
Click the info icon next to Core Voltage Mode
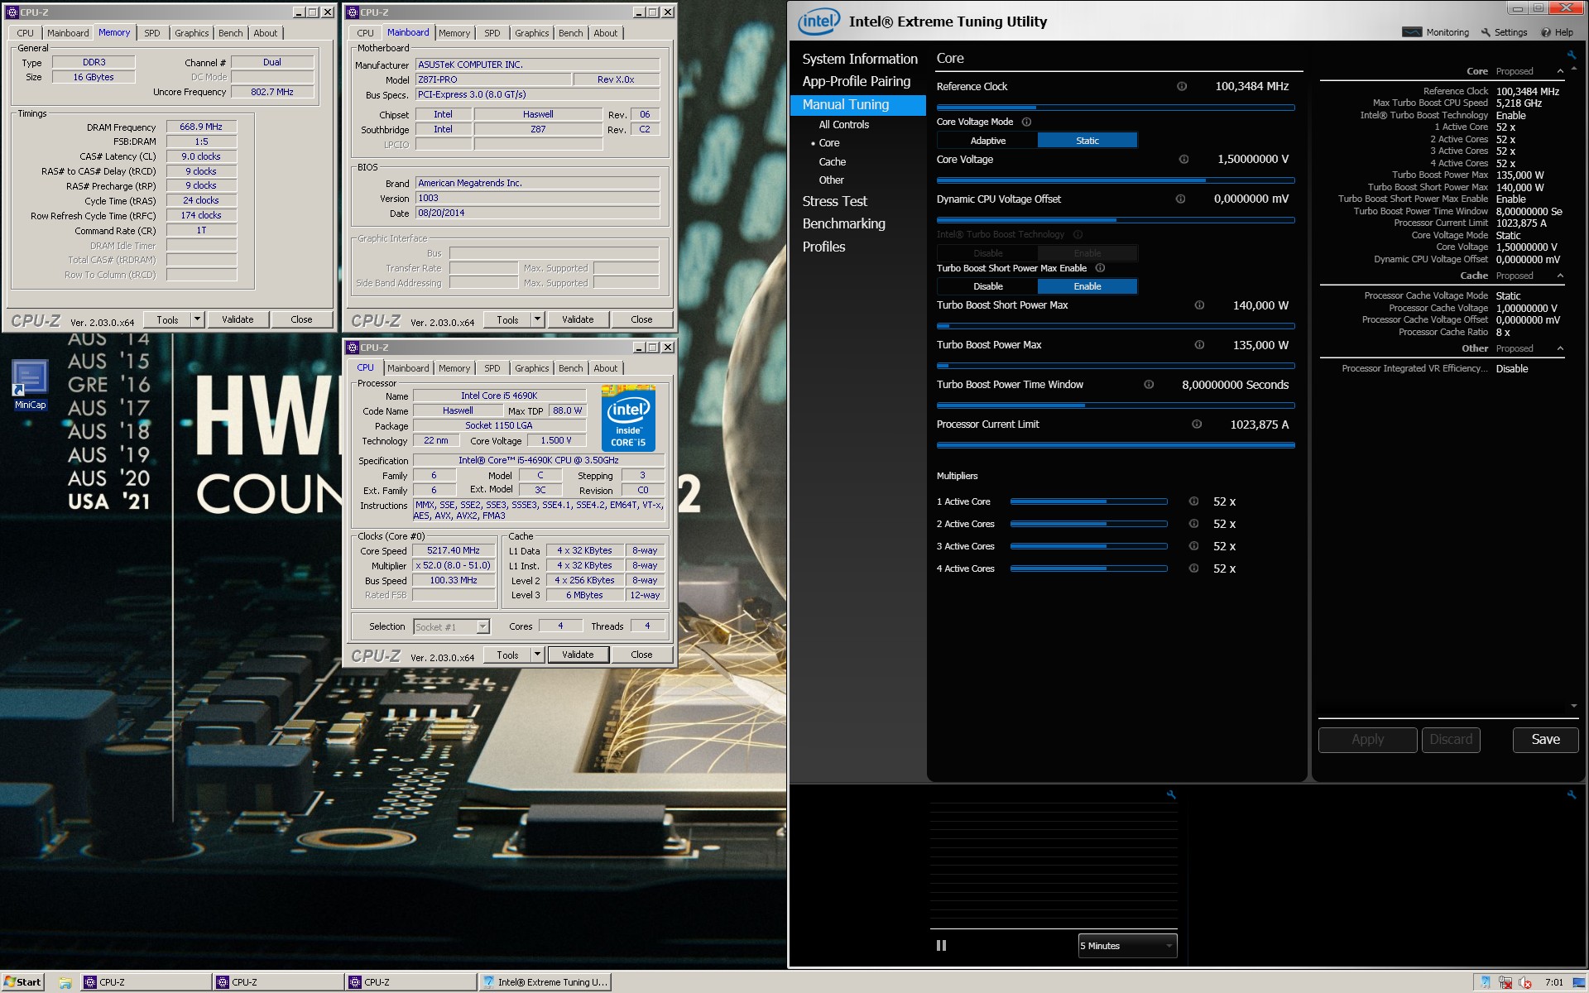pos(1026,122)
